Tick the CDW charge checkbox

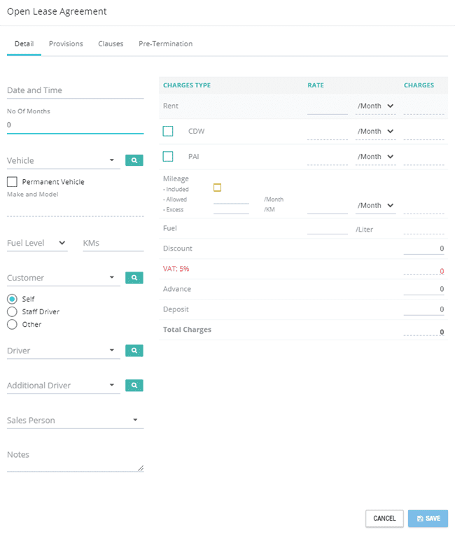168,131
